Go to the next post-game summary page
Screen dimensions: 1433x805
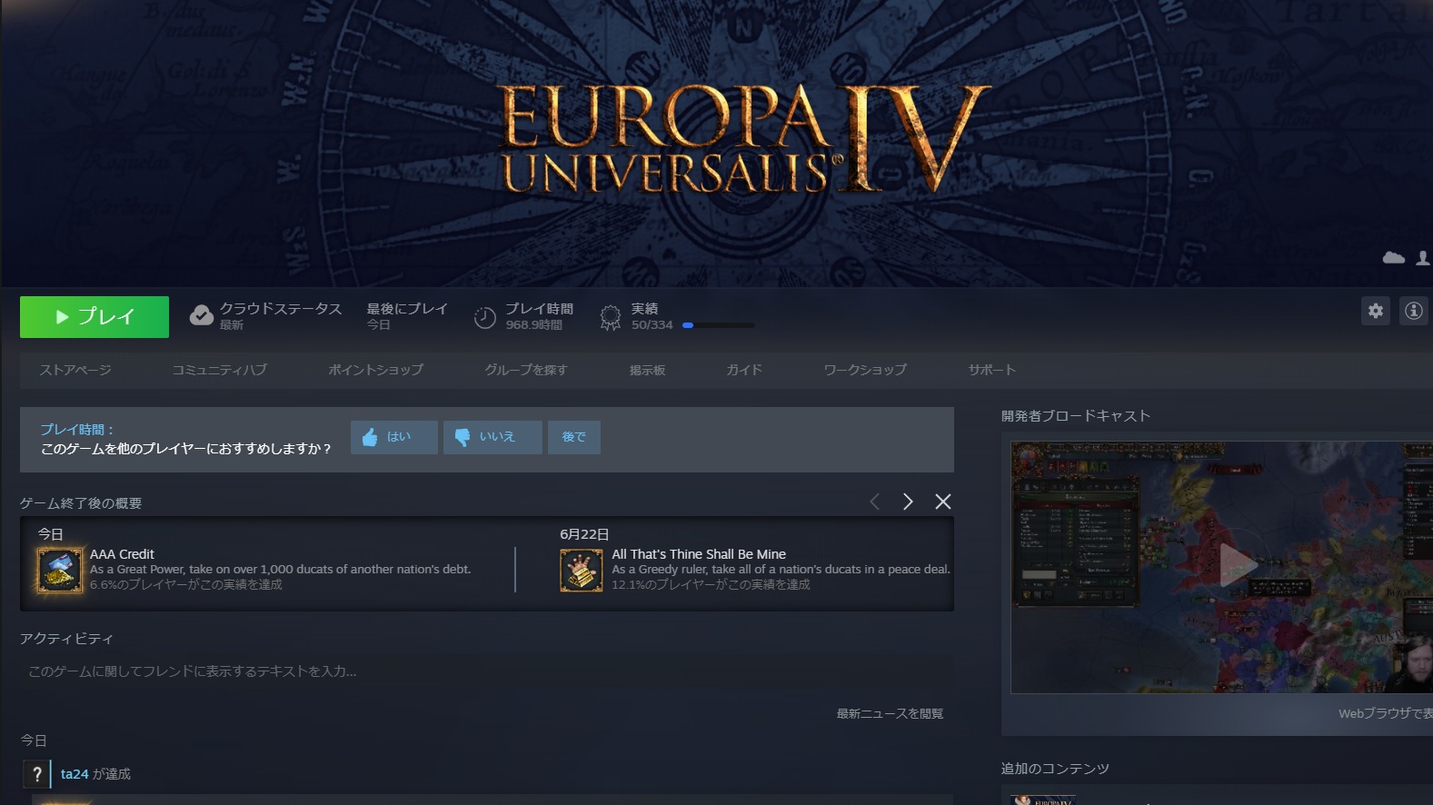(x=908, y=502)
